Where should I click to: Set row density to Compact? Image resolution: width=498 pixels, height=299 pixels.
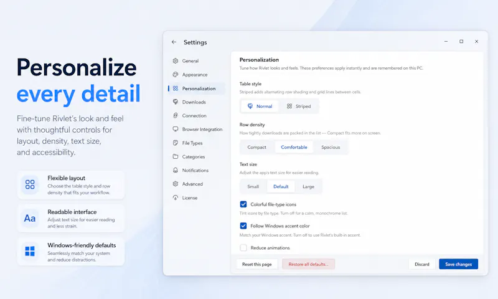point(256,147)
